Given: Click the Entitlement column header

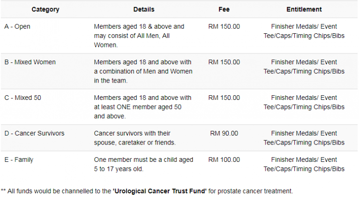Looking at the screenshot, I should pos(304,9).
